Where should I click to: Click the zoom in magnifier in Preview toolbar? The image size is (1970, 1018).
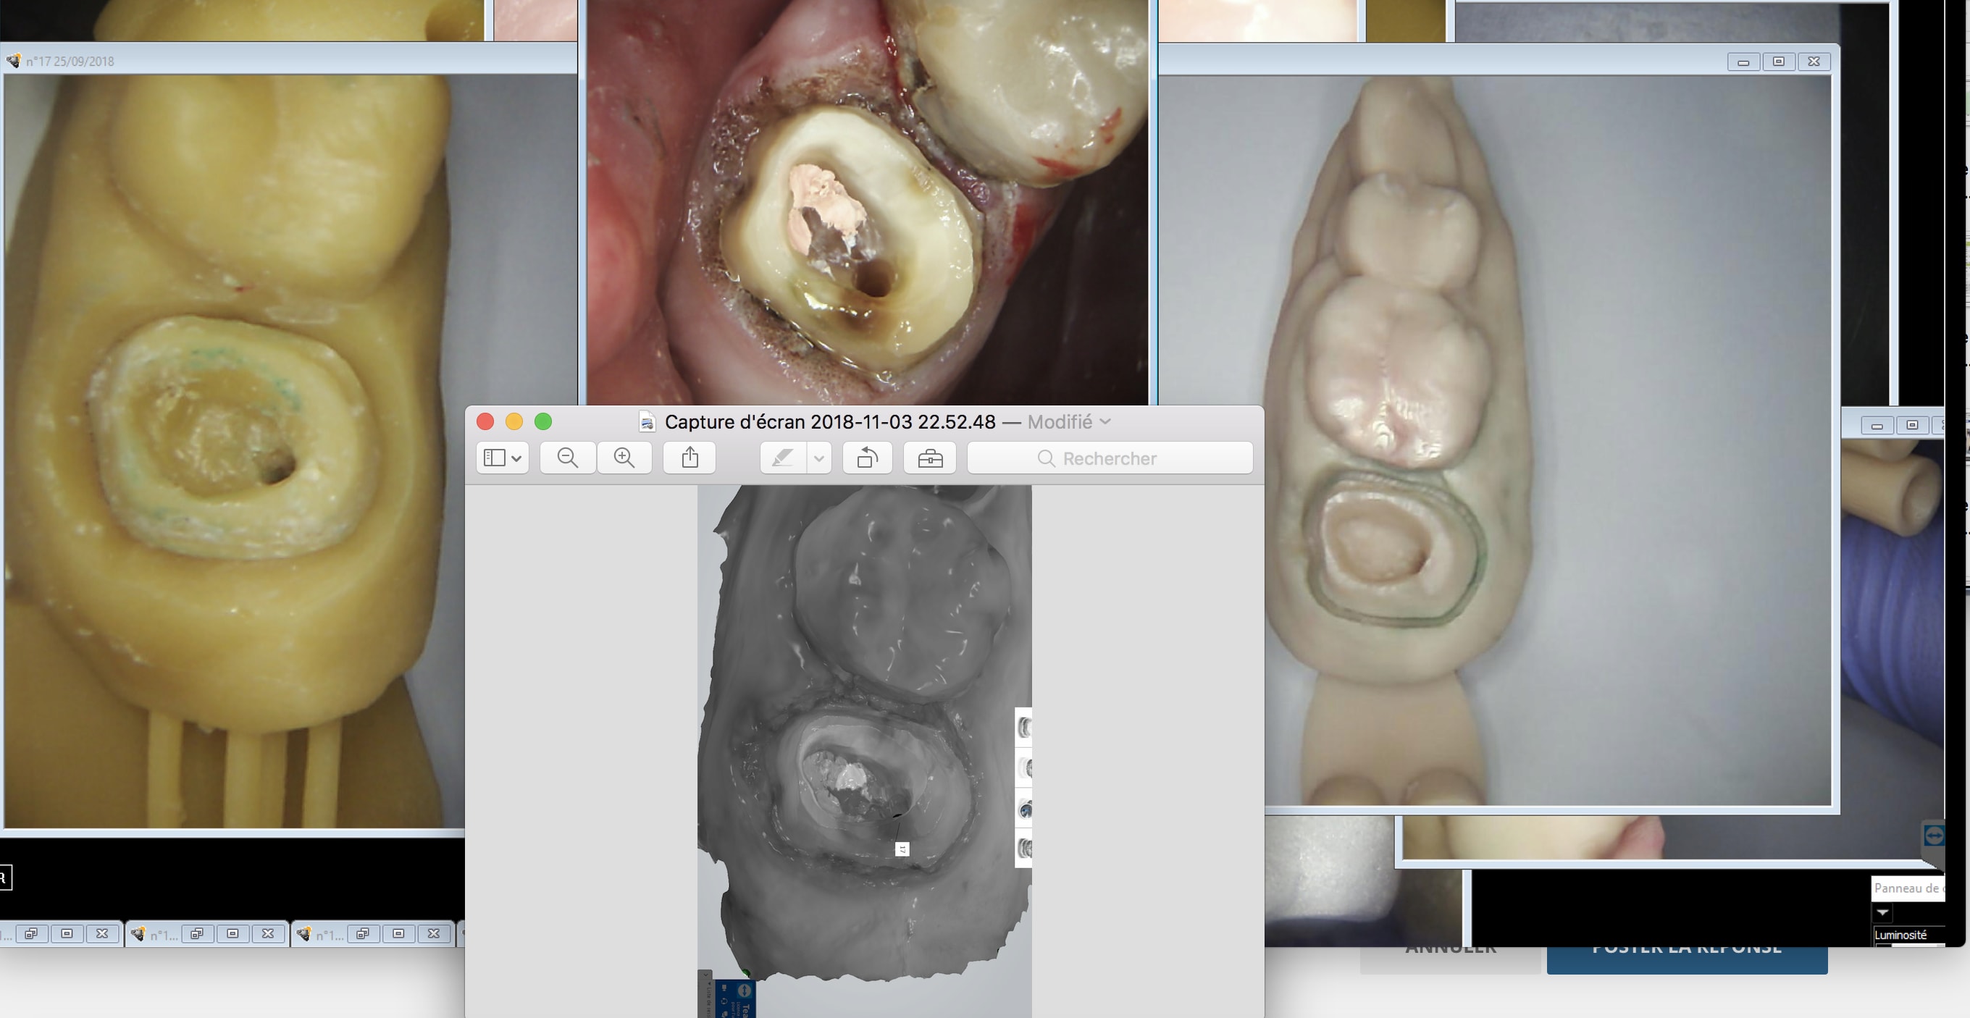click(624, 458)
